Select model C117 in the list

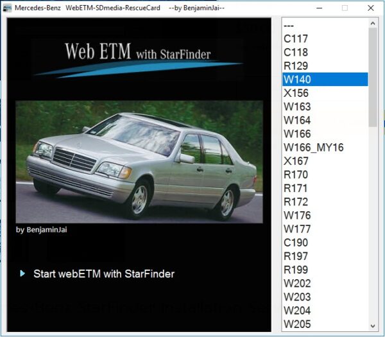click(325, 39)
